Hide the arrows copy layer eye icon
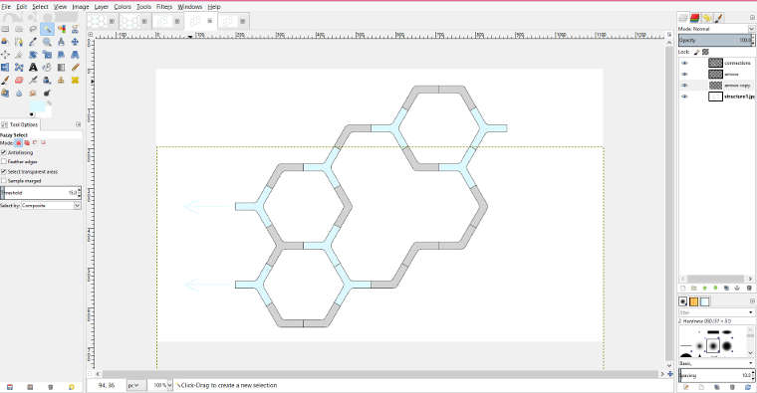Screen dimensions: 757x393 point(684,86)
